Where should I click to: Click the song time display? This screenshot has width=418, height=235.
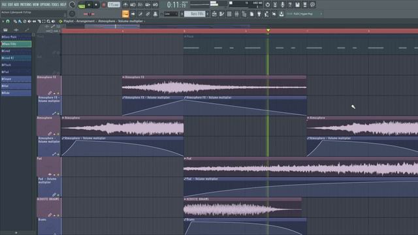pyautogui.click(x=177, y=5)
